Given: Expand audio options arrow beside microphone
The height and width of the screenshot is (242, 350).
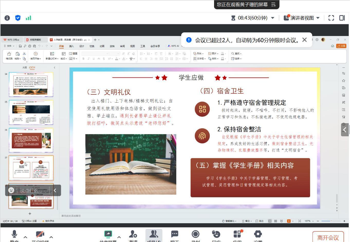Looking at the screenshot, I should point(25,237).
